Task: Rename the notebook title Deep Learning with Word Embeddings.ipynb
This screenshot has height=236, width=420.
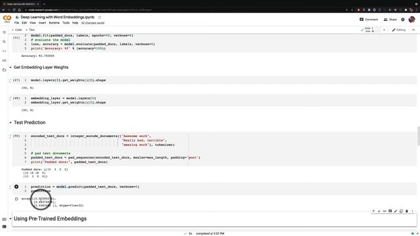Action: (x=58, y=17)
